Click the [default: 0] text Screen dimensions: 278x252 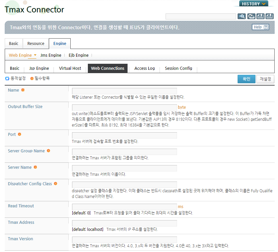point(81,213)
